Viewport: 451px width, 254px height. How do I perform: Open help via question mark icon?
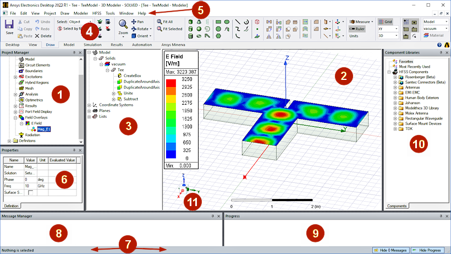[x=439, y=45]
